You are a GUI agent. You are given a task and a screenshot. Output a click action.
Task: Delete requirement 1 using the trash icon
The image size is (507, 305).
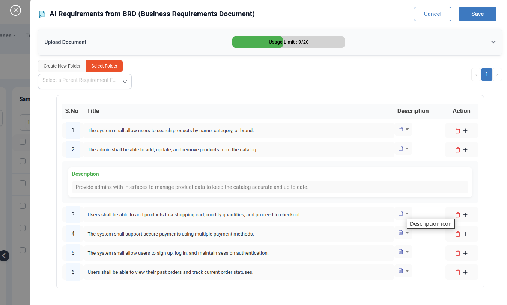coord(457,131)
